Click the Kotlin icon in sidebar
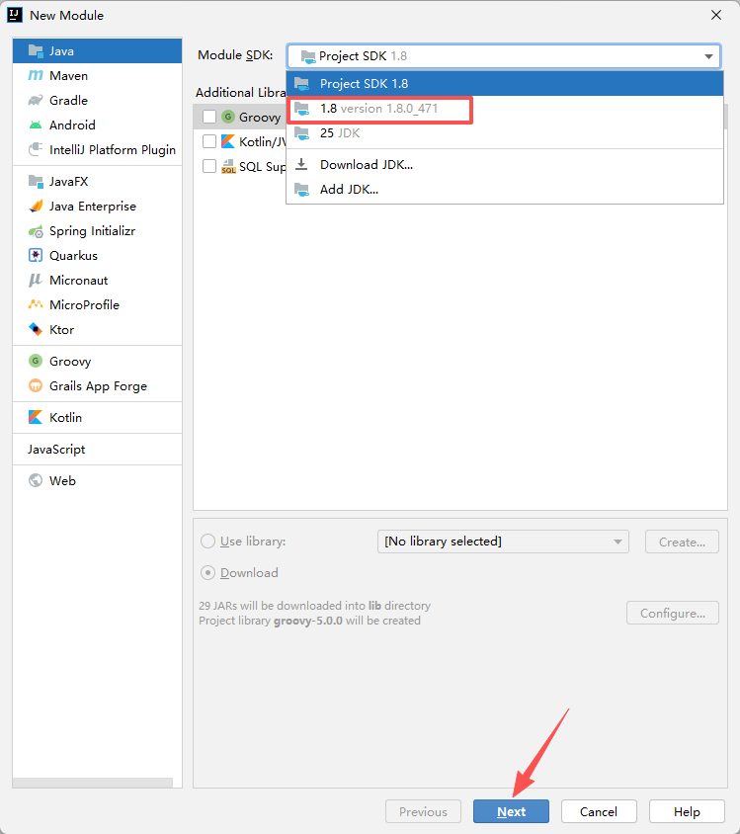Screen dimensions: 740x834 pos(36,417)
